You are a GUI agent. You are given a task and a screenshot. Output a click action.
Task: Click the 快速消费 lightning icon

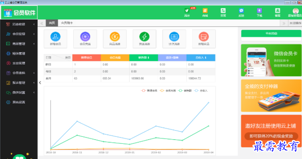click(x=144, y=37)
